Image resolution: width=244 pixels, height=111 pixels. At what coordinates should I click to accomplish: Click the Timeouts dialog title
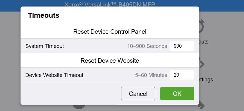click(x=43, y=15)
